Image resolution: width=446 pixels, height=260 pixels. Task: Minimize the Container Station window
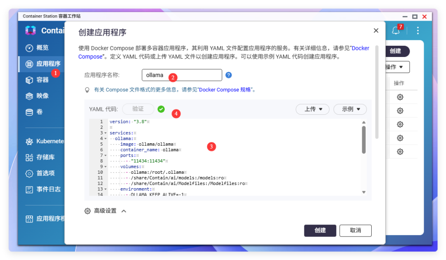coord(405,17)
